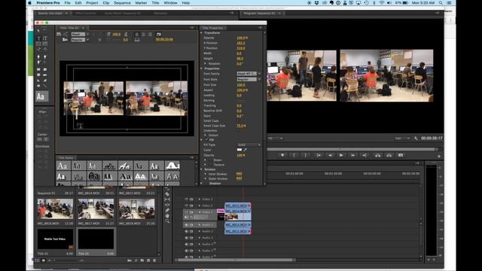Image resolution: width=482 pixels, height=271 pixels.
Task: Expand the Distort property section
Action: 206,135
